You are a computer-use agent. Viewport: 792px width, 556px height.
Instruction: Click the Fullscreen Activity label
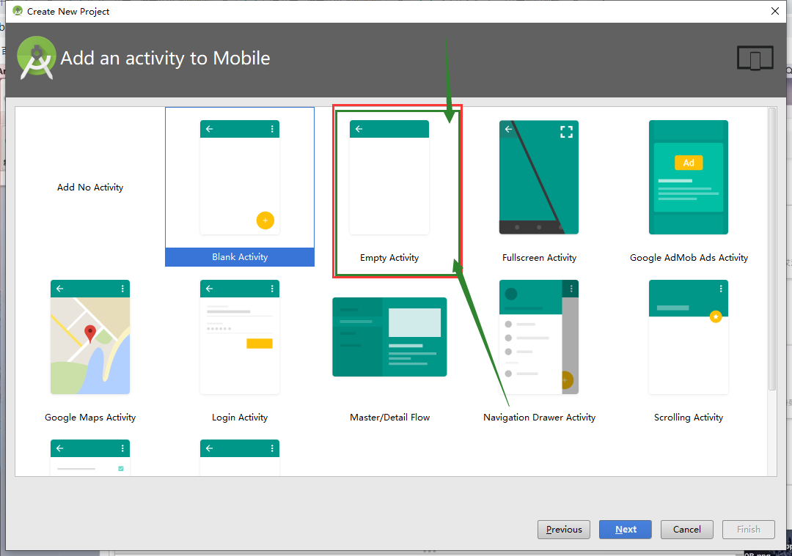pos(539,258)
